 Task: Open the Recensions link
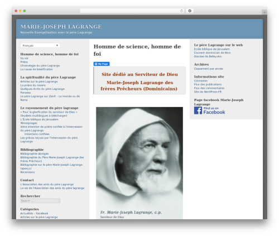point(27,172)
